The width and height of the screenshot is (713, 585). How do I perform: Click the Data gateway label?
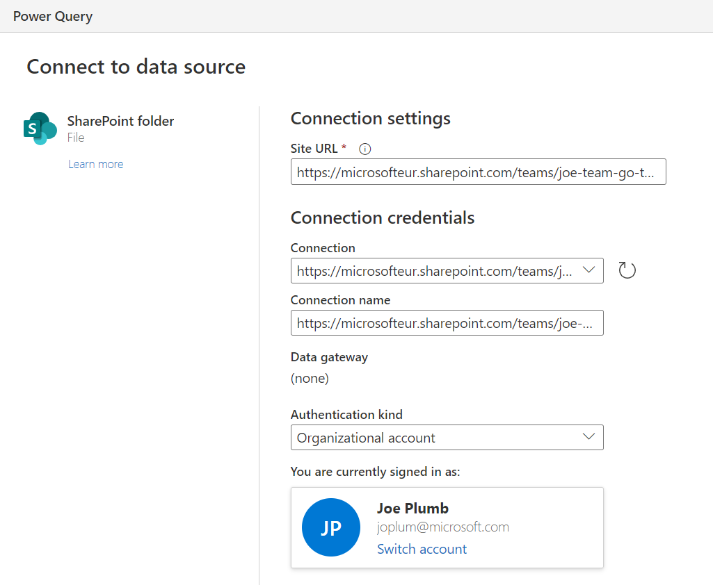click(329, 357)
